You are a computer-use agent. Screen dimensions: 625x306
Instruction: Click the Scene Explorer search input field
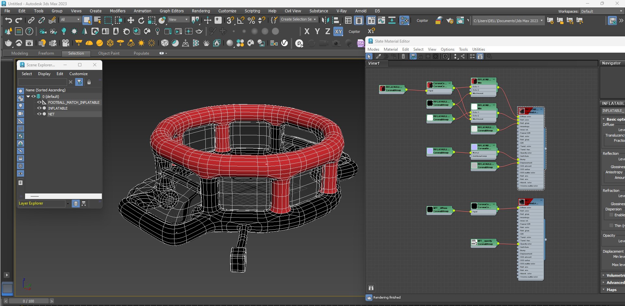[x=42, y=82]
